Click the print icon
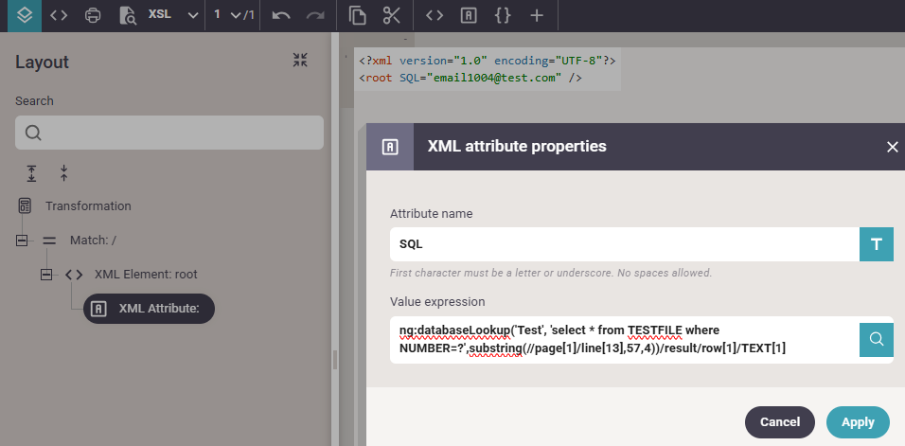This screenshot has height=446, width=905. coord(93,15)
